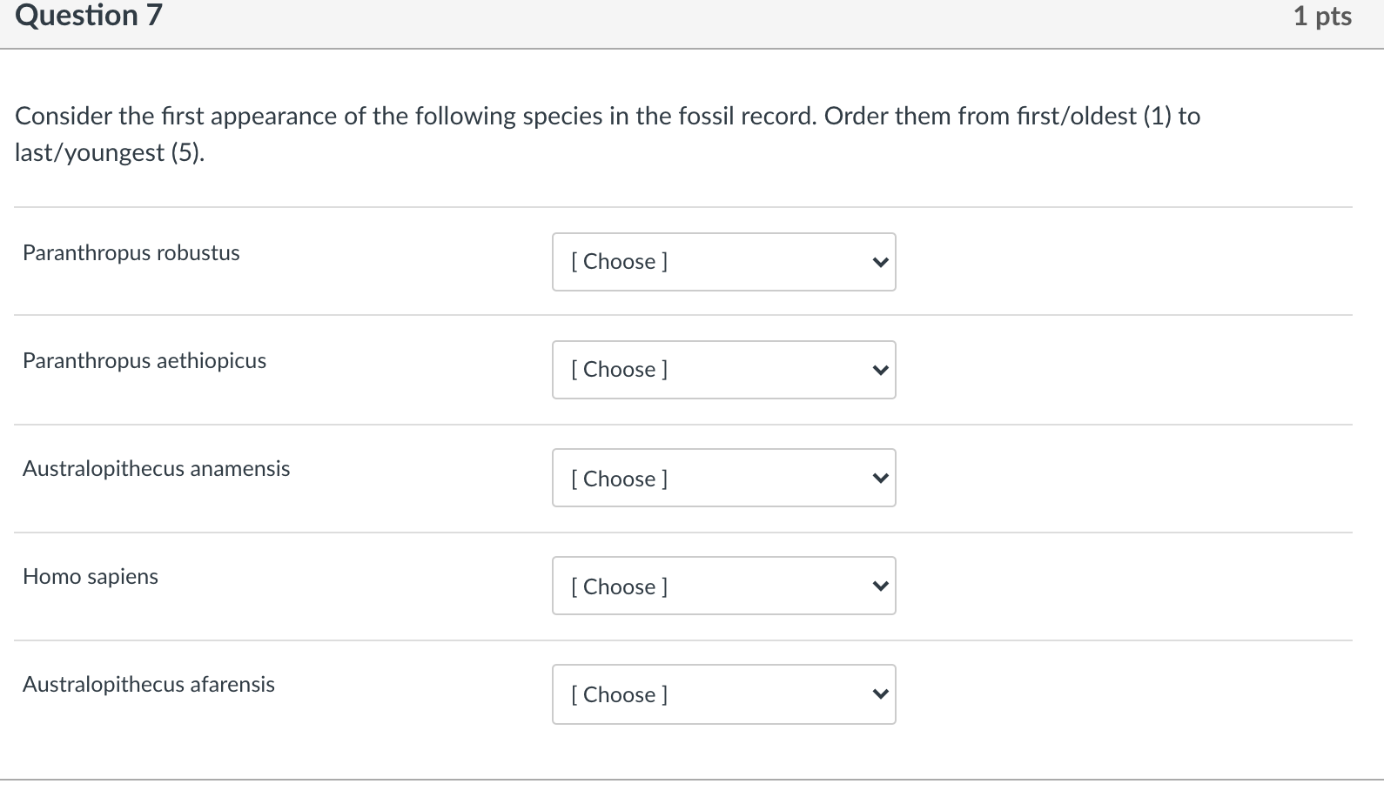Click the Homo sapiens species label
The height and width of the screenshot is (804, 1384).
tap(91, 577)
